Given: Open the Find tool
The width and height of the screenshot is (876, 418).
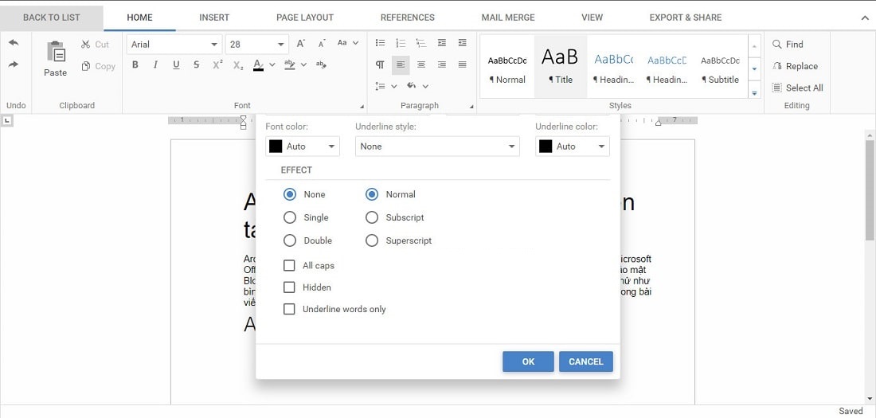Looking at the screenshot, I should coord(788,44).
